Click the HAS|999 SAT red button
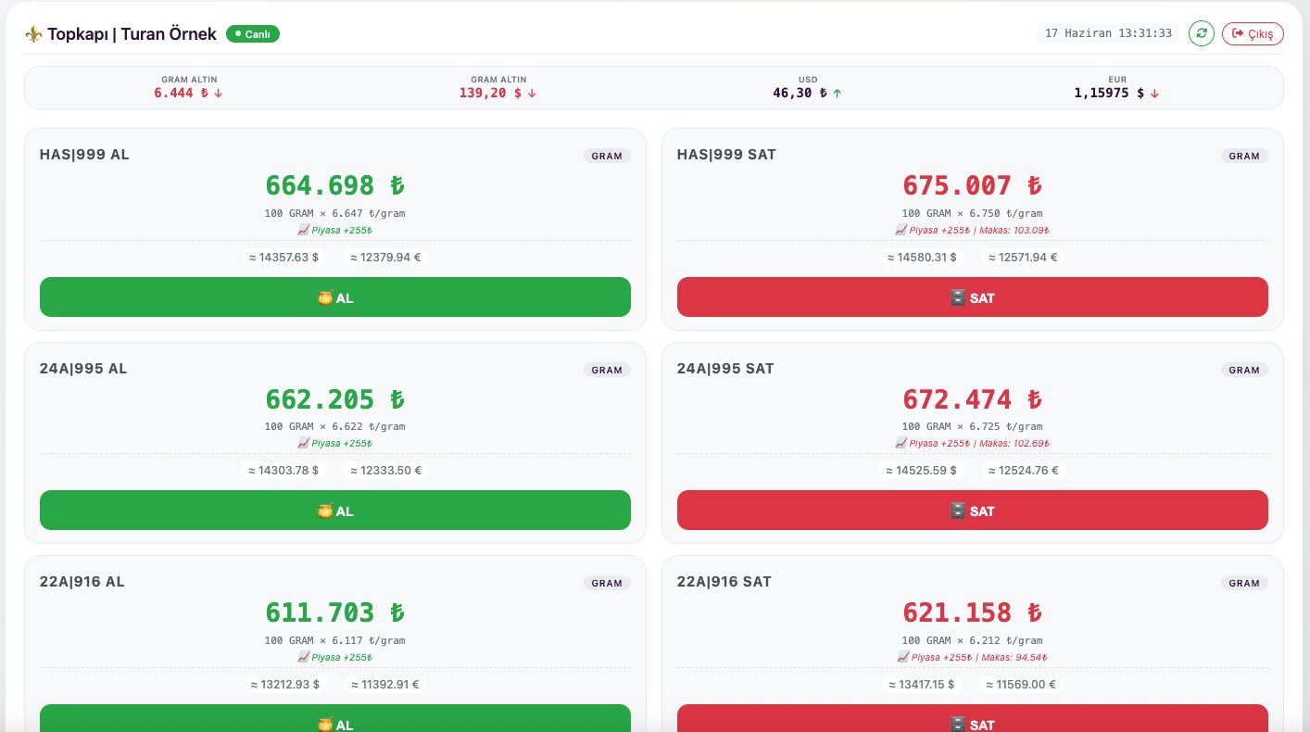Image resolution: width=1310 pixels, height=732 pixels. [973, 297]
